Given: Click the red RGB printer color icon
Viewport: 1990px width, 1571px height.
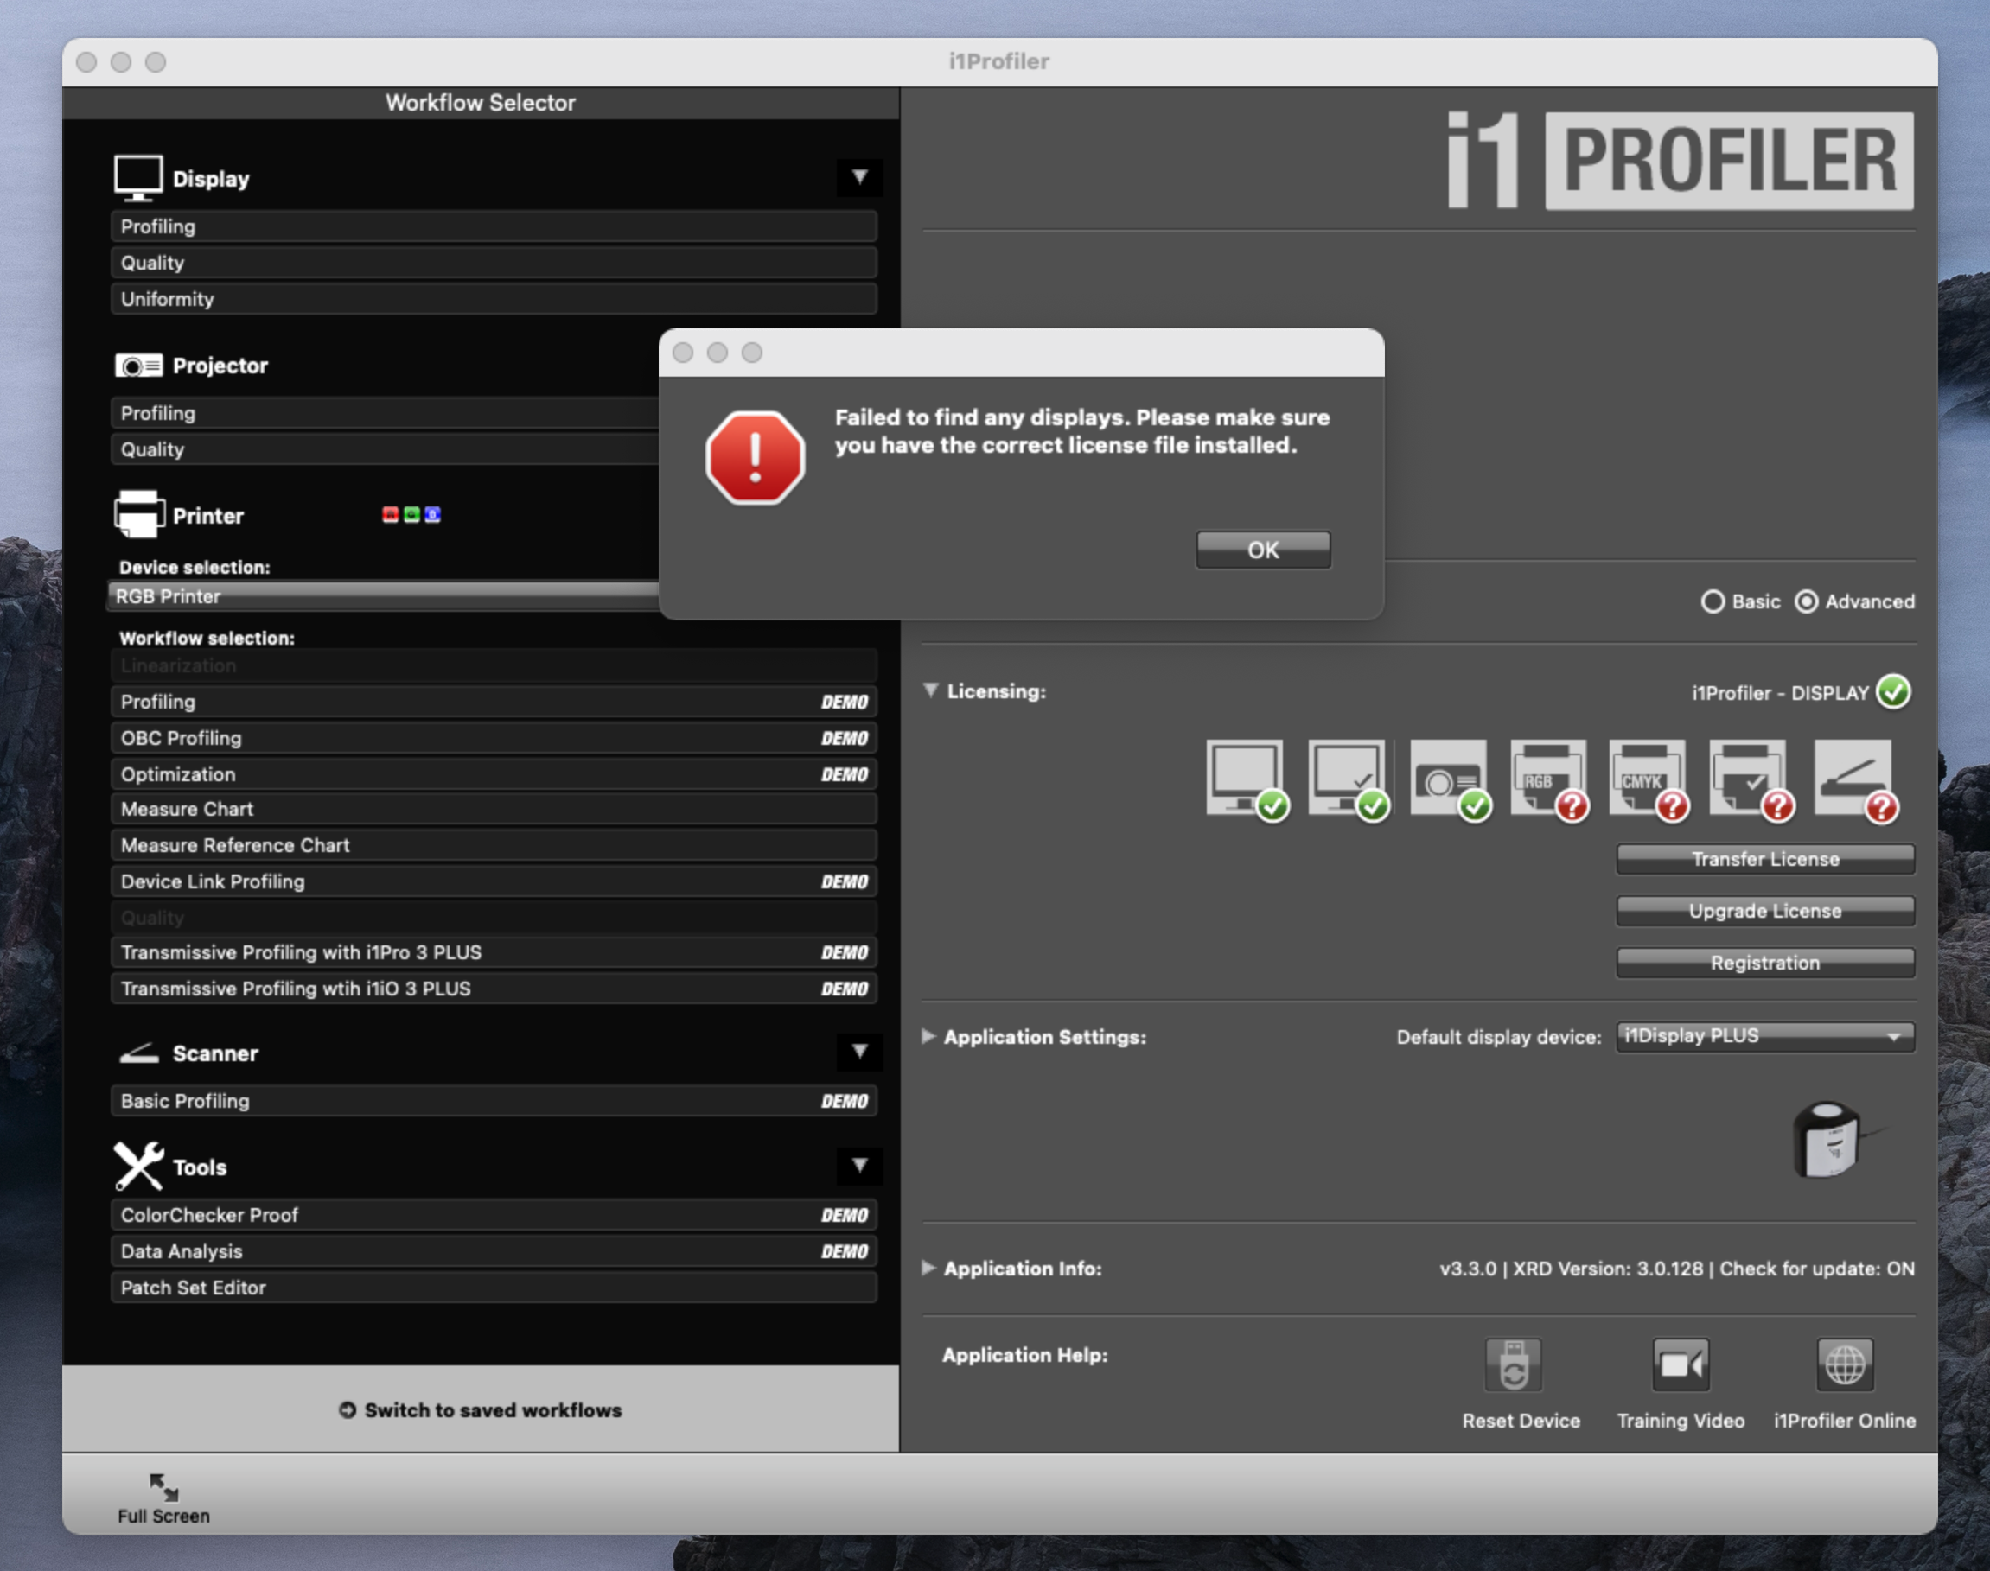Looking at the screenshot, I should click(x=390, y=515).
